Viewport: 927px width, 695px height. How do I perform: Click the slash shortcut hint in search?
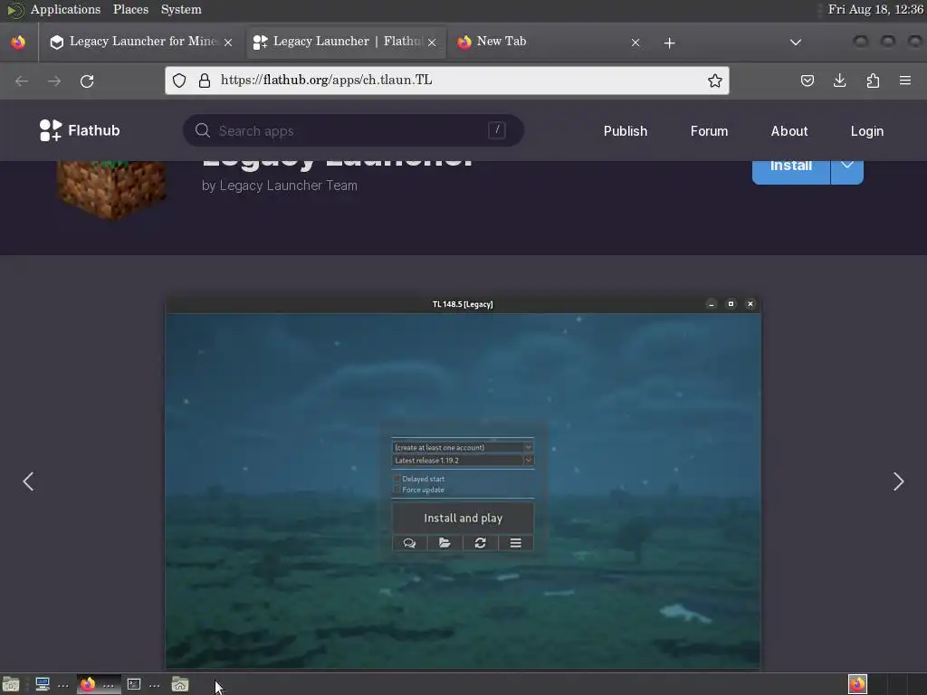497,130
